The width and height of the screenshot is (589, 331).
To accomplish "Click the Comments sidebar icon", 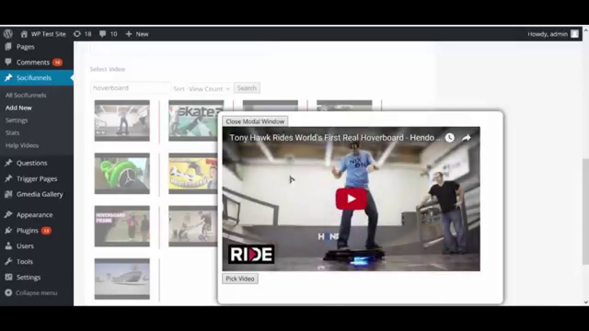I will click(8, 62).
